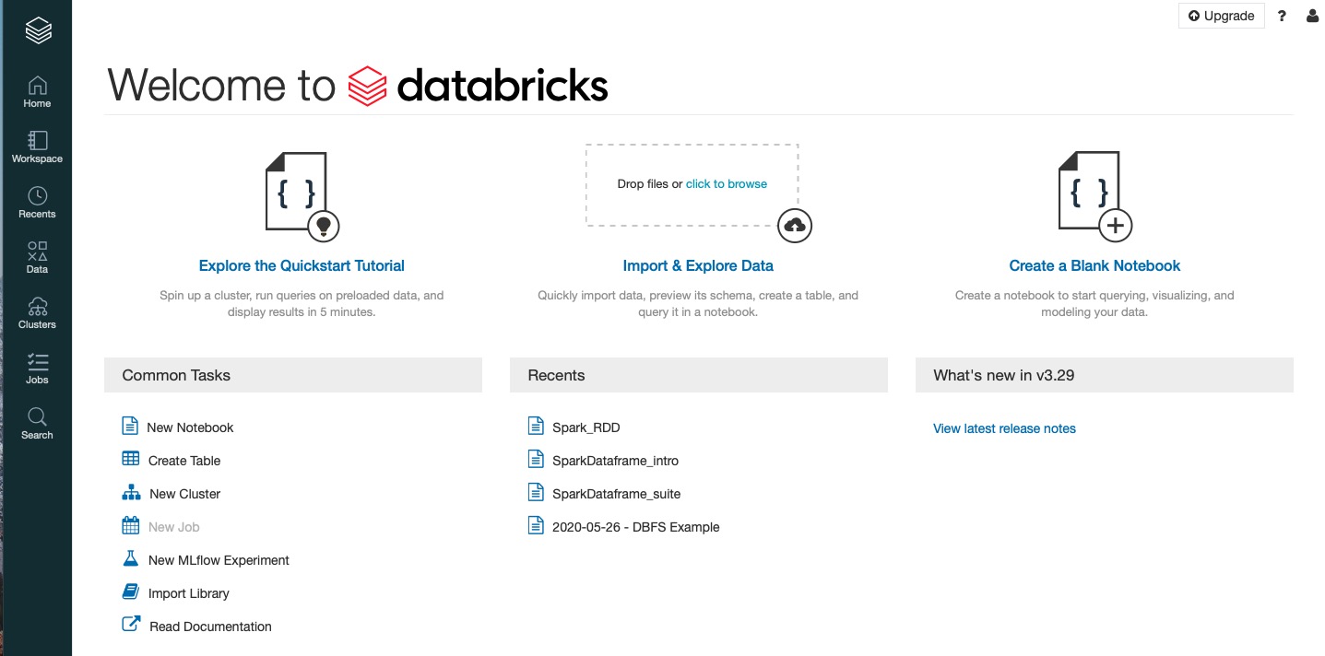Open Create a Blank Notebook link
1325x656 pixels.
(x=1094, y=265)
